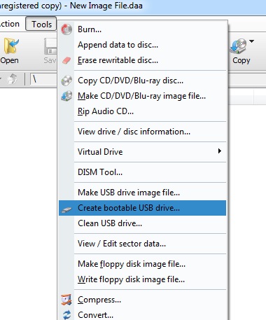Open View / Edit sector data...
Image resolution: width=266 pixels, height=320 pixels.
point(142,244)
